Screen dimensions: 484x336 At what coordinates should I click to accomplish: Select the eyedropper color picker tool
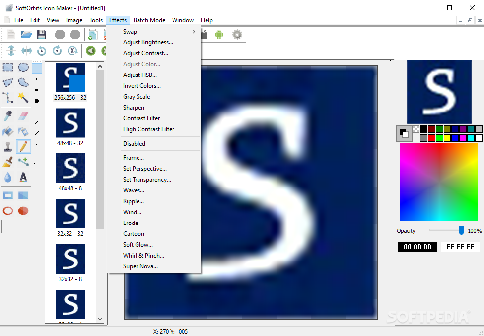point(8,116)
